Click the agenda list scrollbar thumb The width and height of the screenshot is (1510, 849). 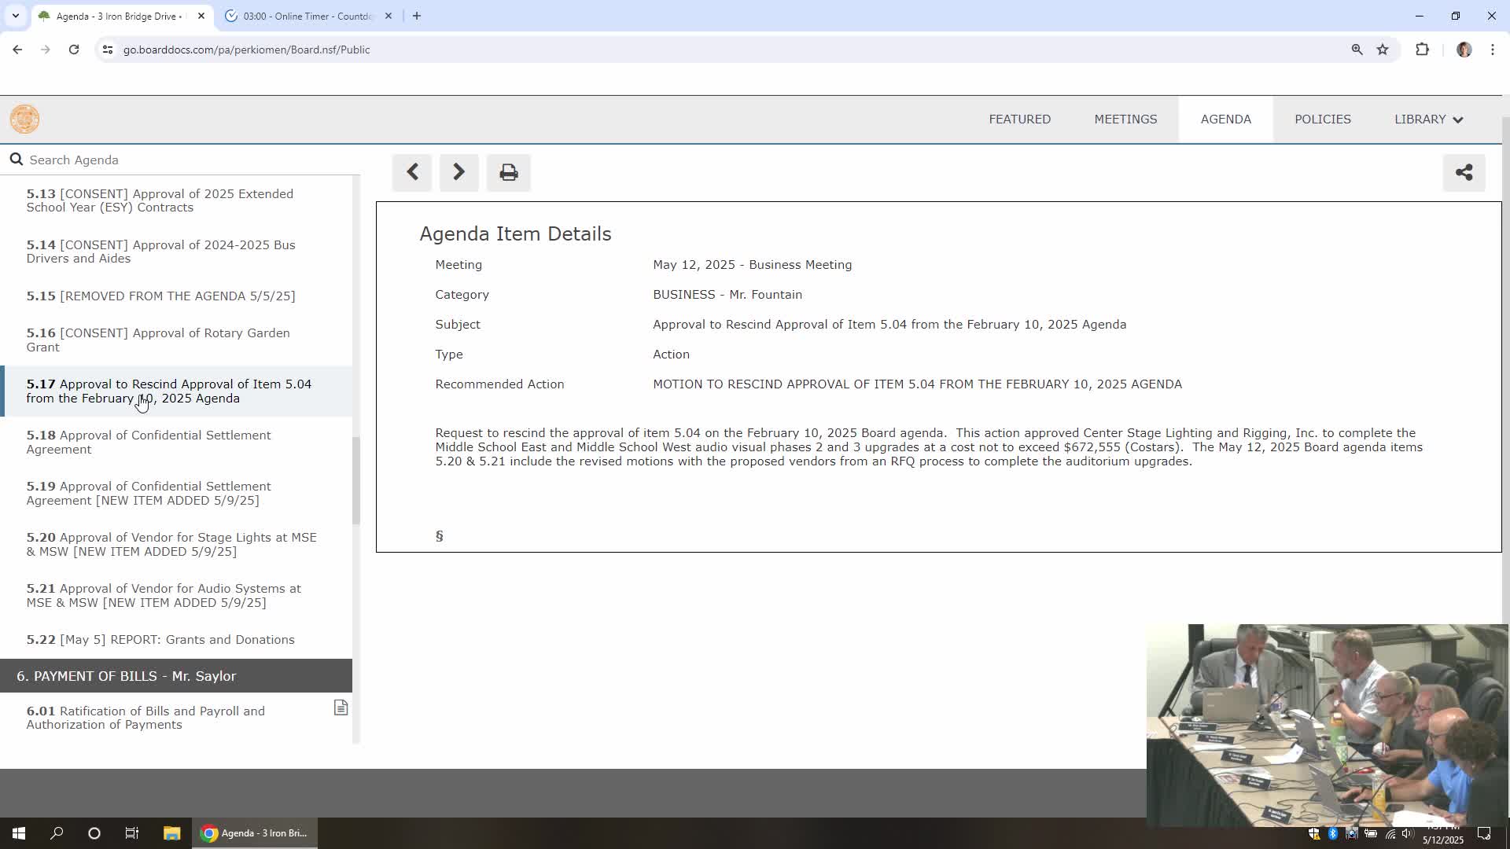click(356, 480)
